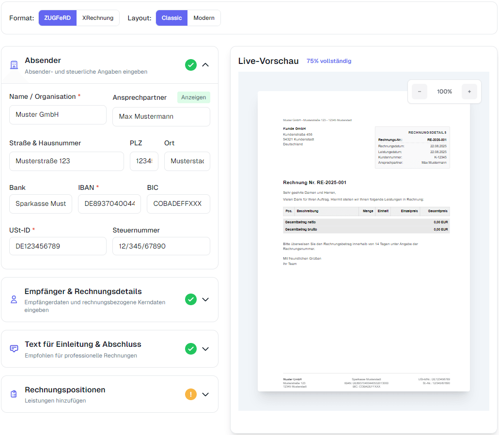499x435 pixels.
Task: Zoom in on the invoice preview
Action: pyautogui.click(x=469, y=91)
